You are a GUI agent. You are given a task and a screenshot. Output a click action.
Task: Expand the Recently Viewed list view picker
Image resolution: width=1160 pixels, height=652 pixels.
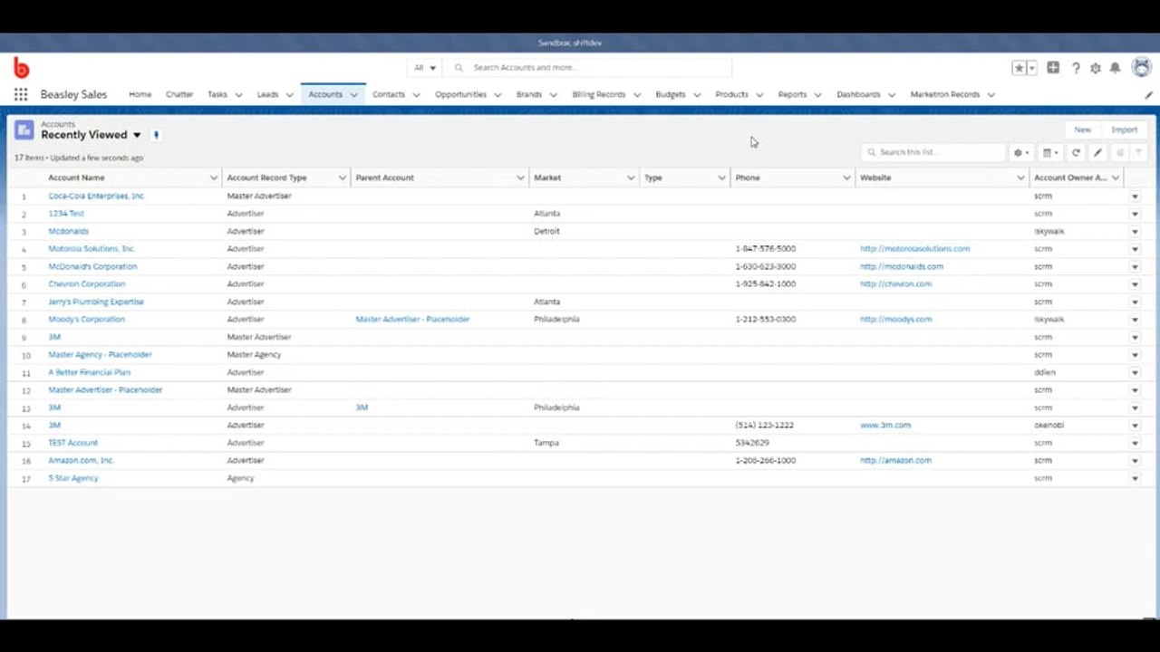click(x=137, y=135)
